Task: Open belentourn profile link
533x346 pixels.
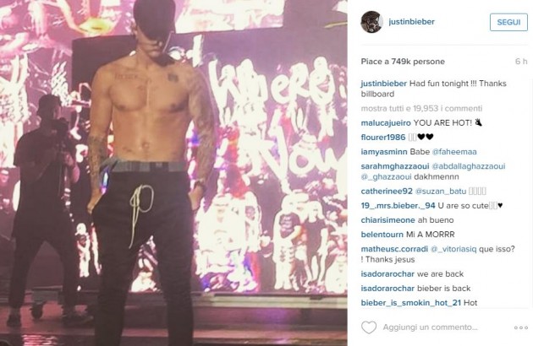Action: point(382,235)
